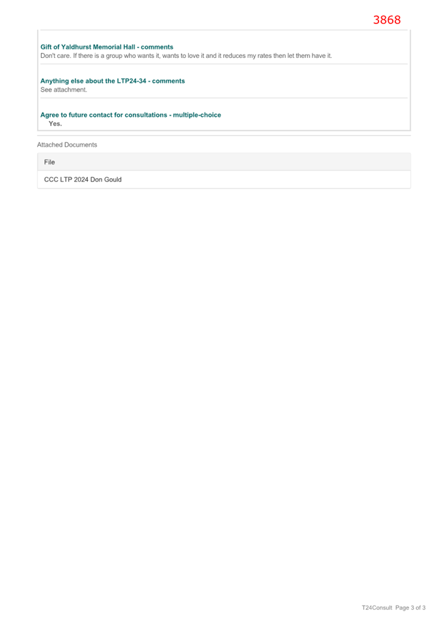The image size is (439, 621).
Task: Click the Agree to future contact heading
Action: (x=131, y=115)
